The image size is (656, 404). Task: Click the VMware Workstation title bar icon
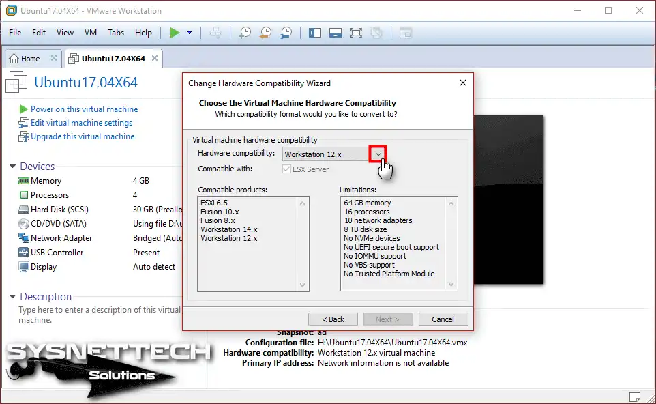[12, 10]
